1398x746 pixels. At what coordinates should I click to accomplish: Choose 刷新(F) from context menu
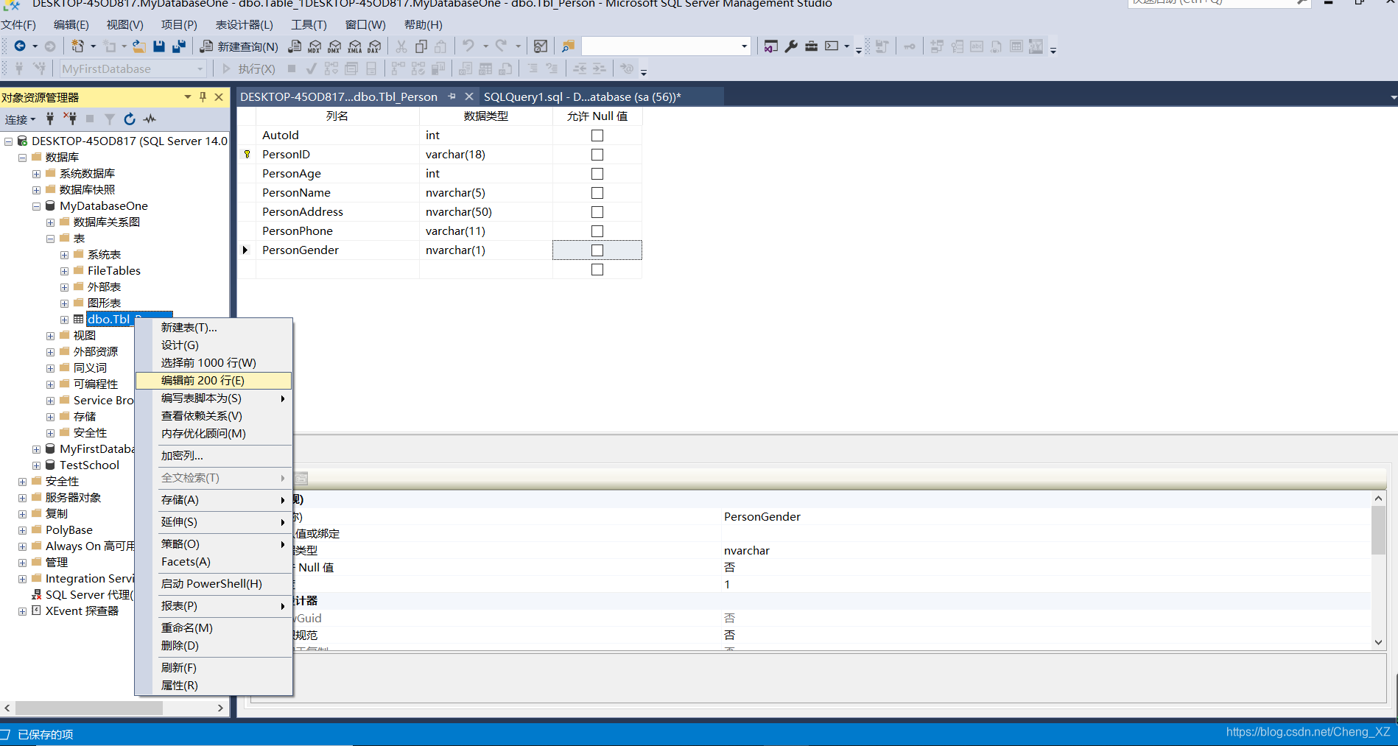coord(214,668)
